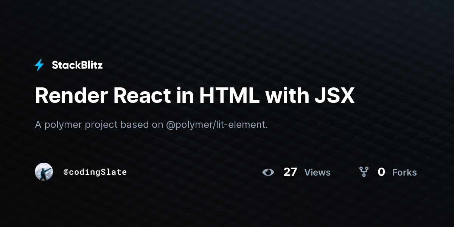This screenshot has height=227, width=454.
Task: Open the codingSlate avatar picture
Action: pyautogui.click(x=44, y=172)
